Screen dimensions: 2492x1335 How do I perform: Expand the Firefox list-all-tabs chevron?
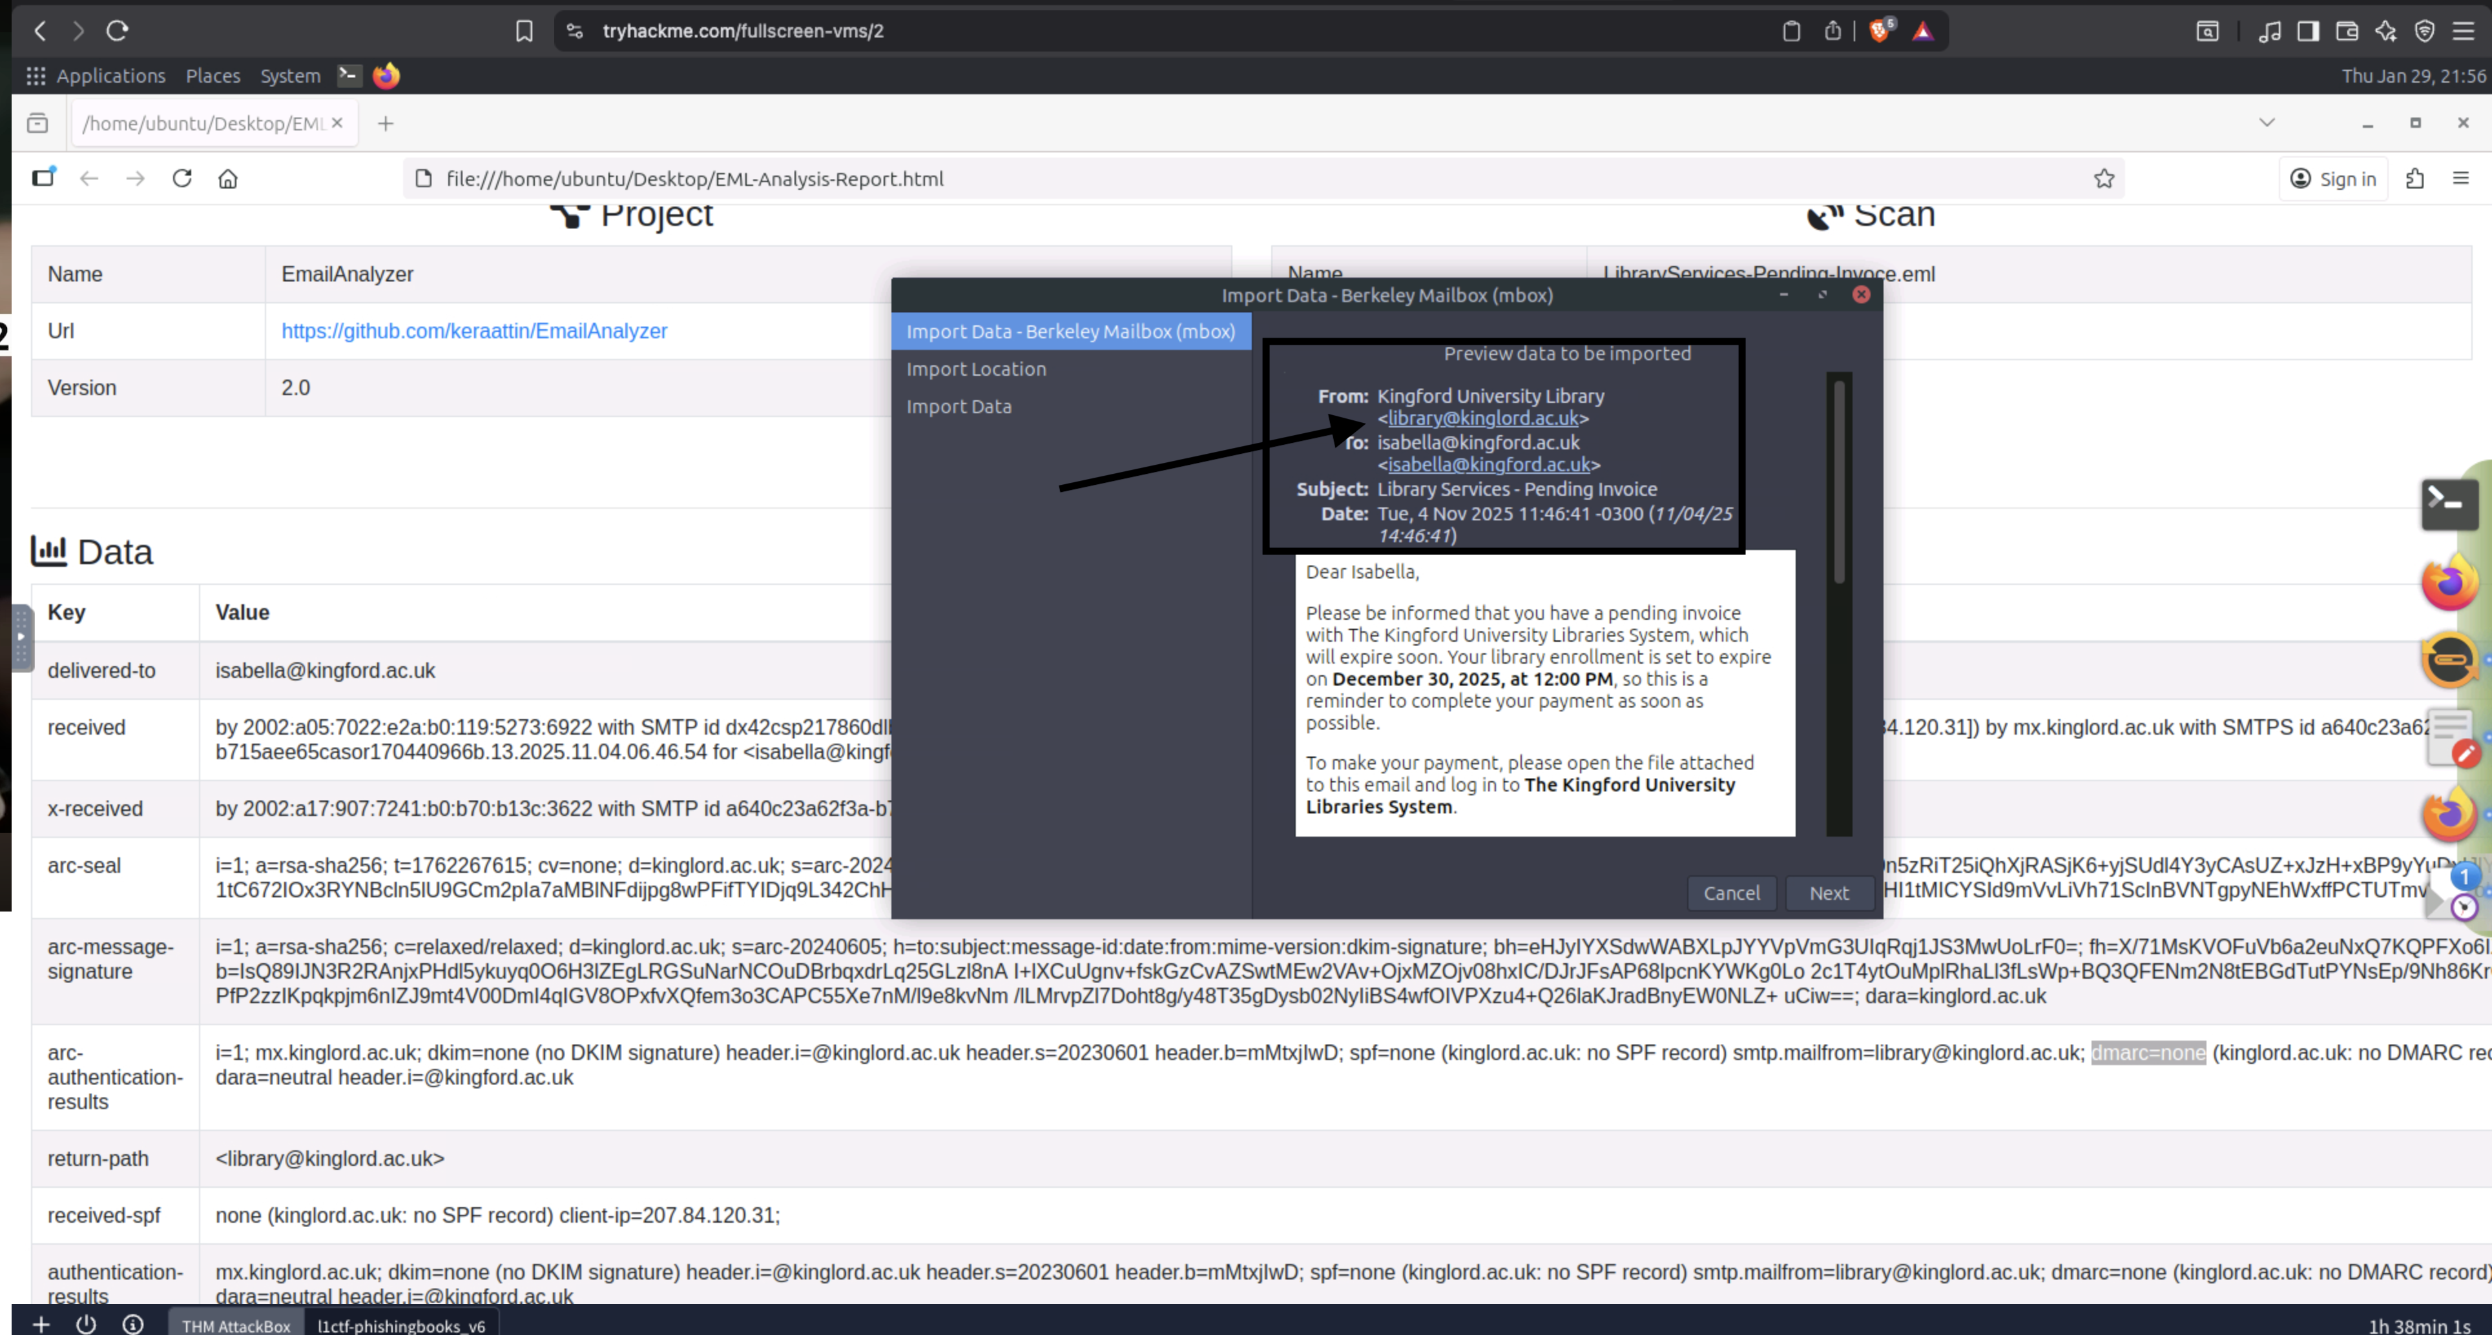2266,123
